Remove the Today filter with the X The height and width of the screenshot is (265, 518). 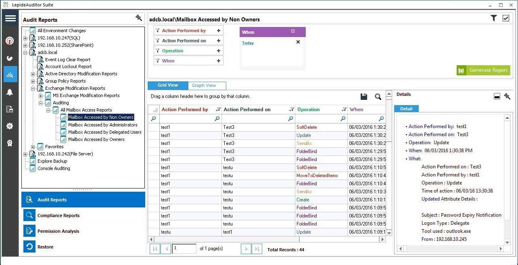pyautogui.click(x=298, y=42)
